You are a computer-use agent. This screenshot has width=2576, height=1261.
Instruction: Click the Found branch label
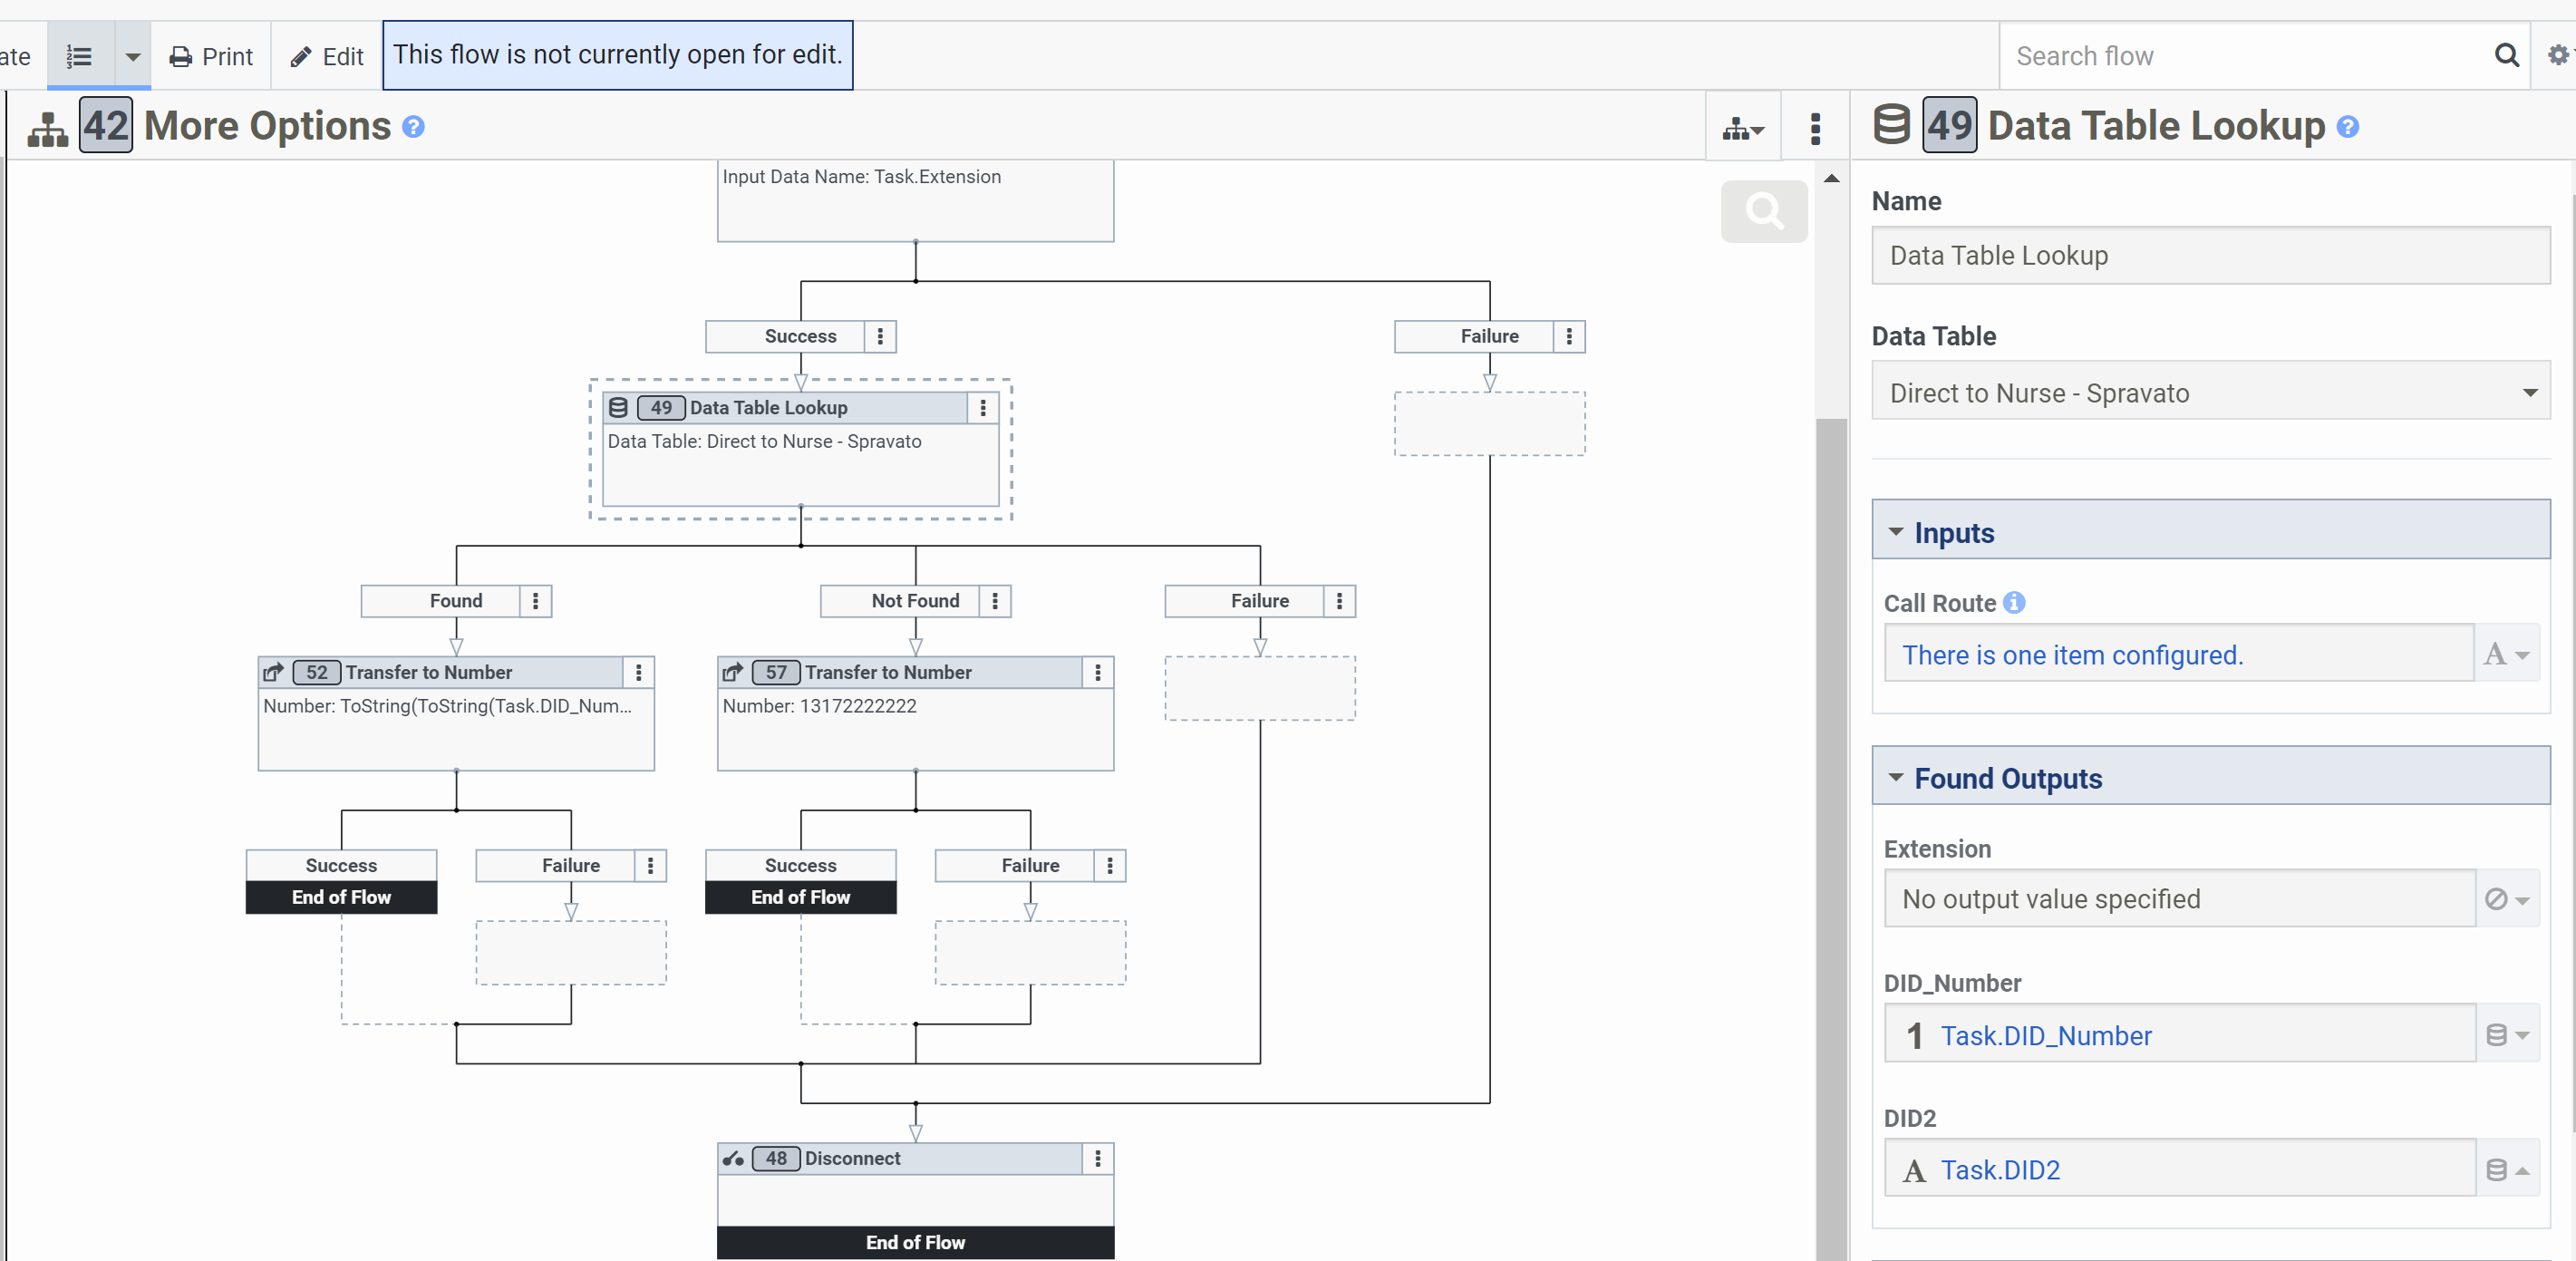pyautogui.click(x=456, y=601)
